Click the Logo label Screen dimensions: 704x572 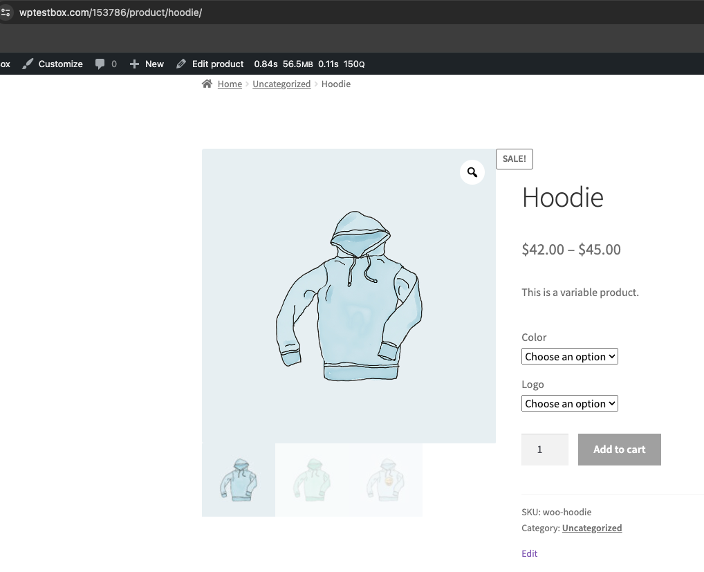pyautogui.click(x=533, y=385)
